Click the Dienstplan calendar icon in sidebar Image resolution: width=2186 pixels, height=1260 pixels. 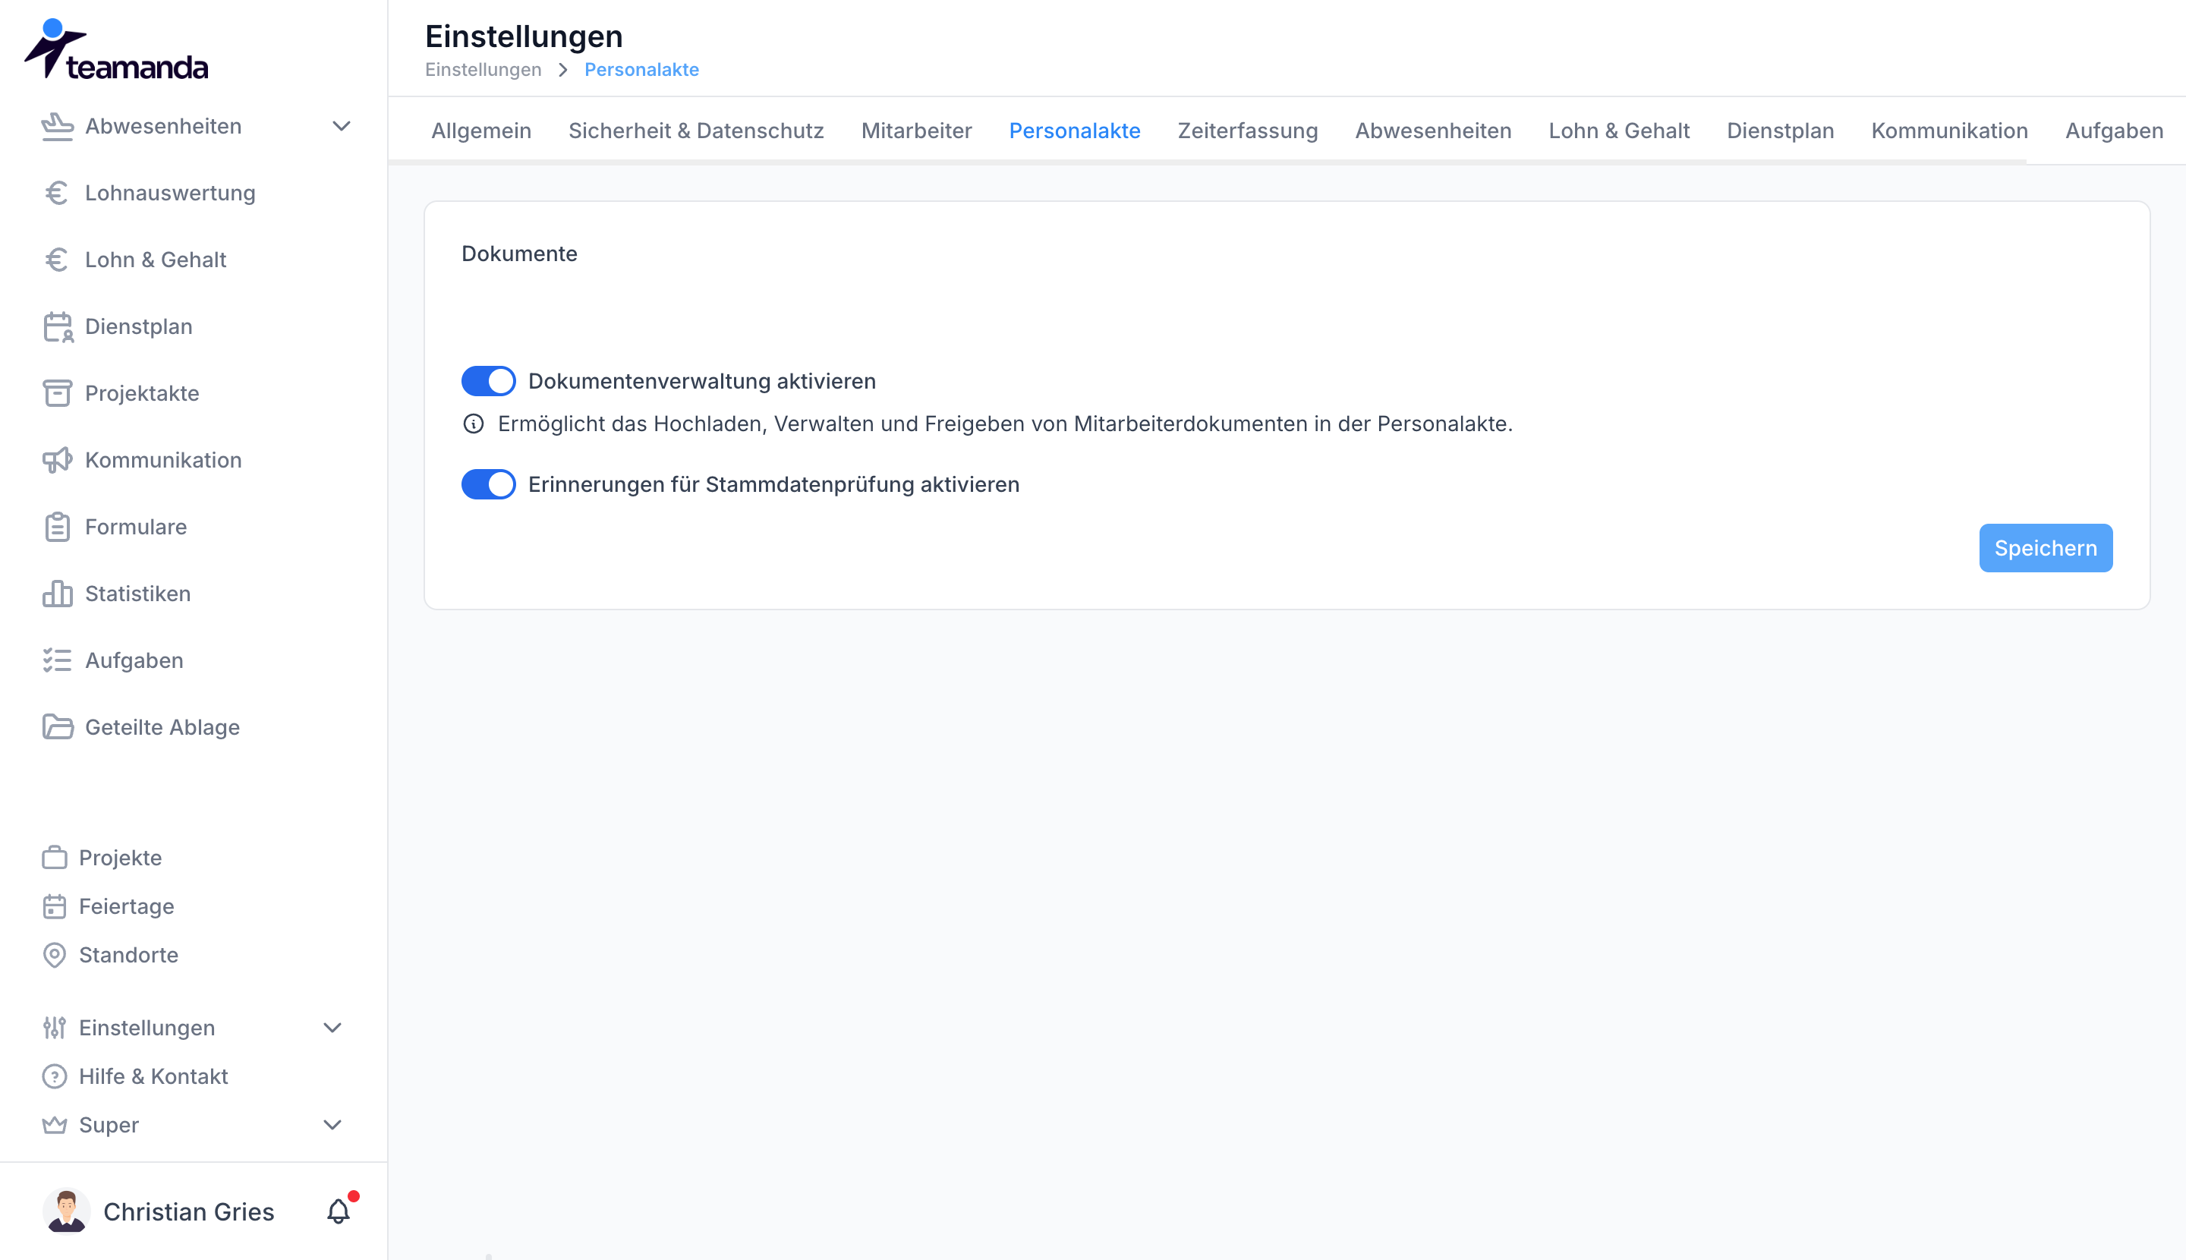coord(58,327)
